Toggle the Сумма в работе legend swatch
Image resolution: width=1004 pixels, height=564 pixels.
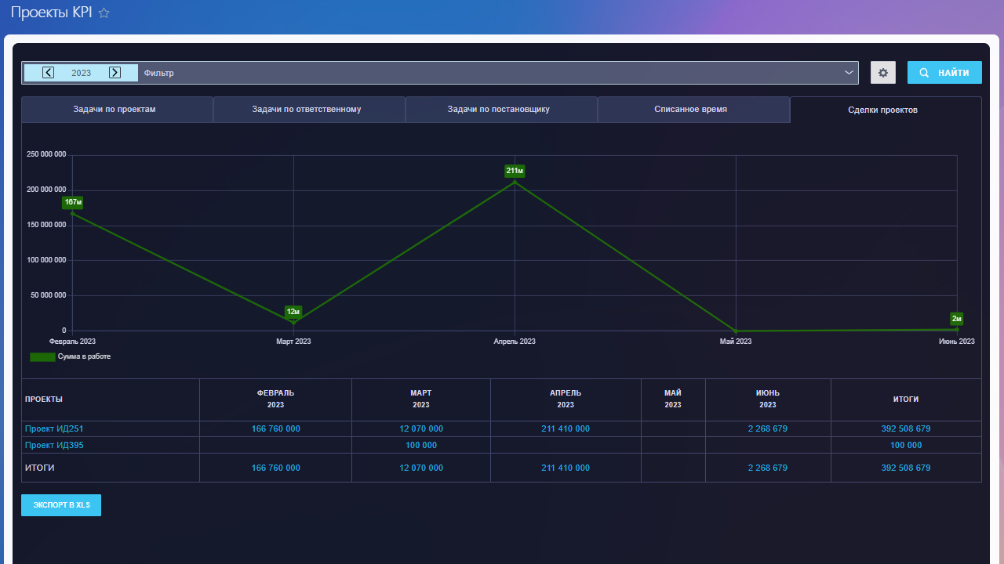pos(42,357)
